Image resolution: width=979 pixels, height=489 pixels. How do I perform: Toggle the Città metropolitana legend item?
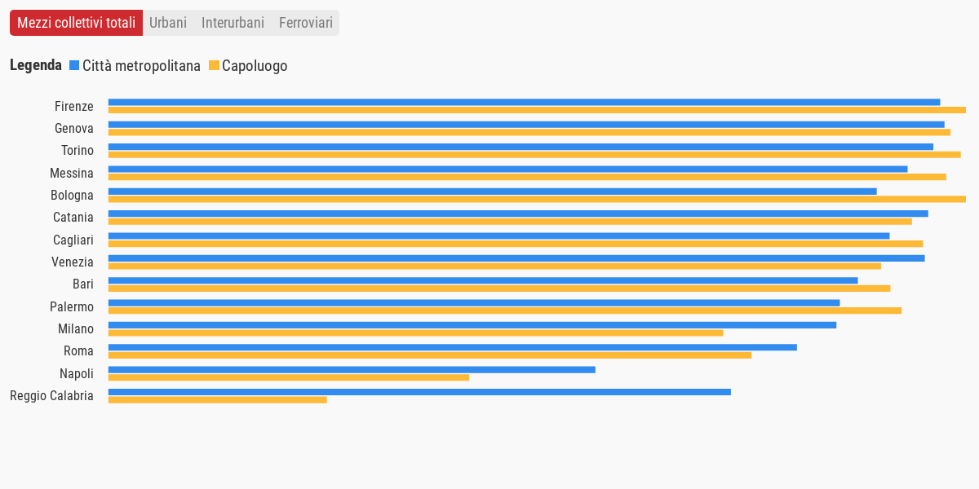tap(141, 66)
